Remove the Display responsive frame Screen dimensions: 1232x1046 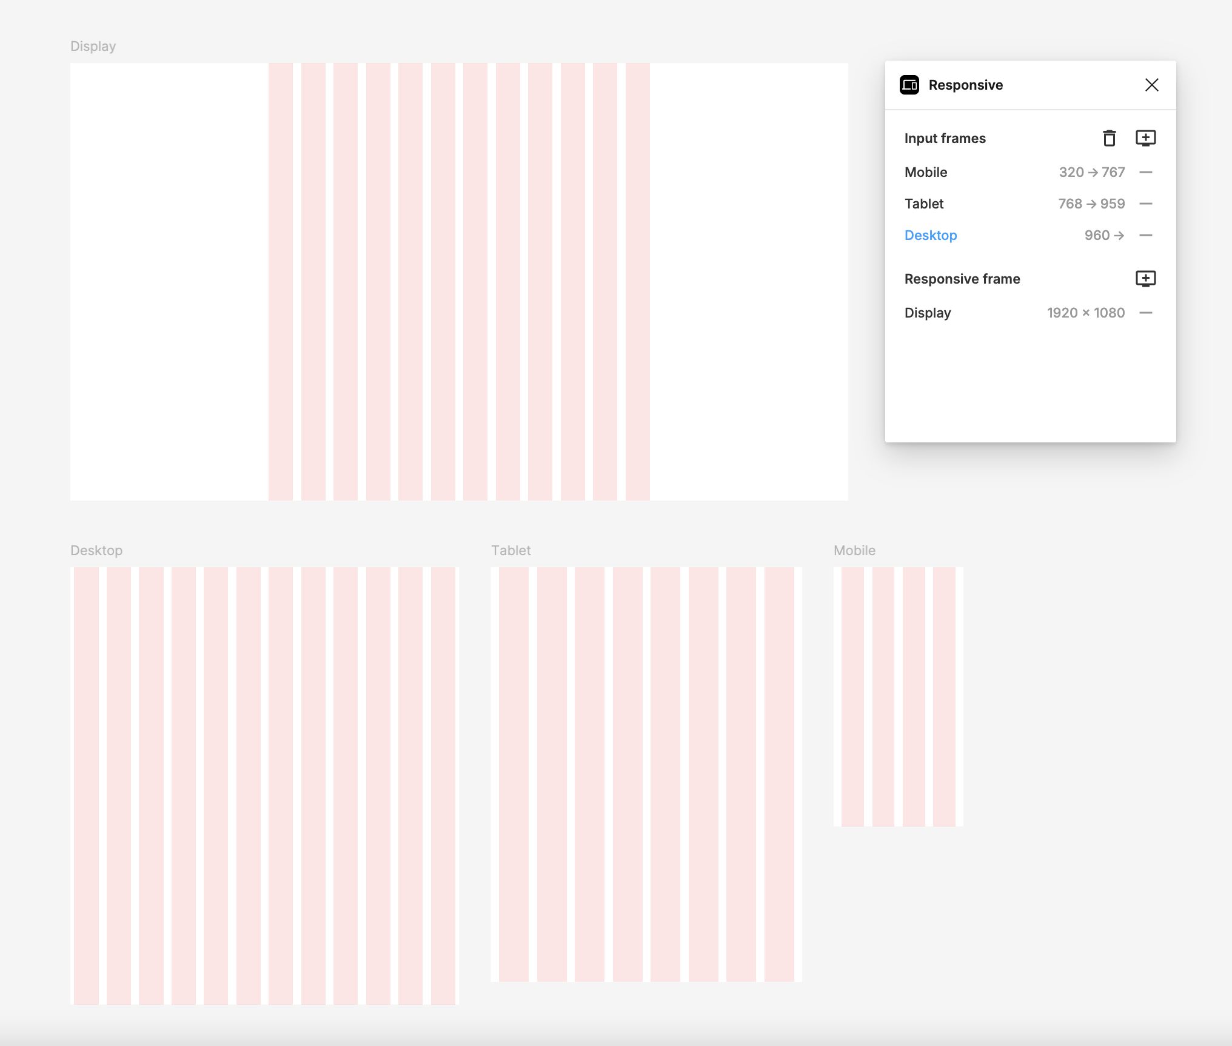point(1145,313)
